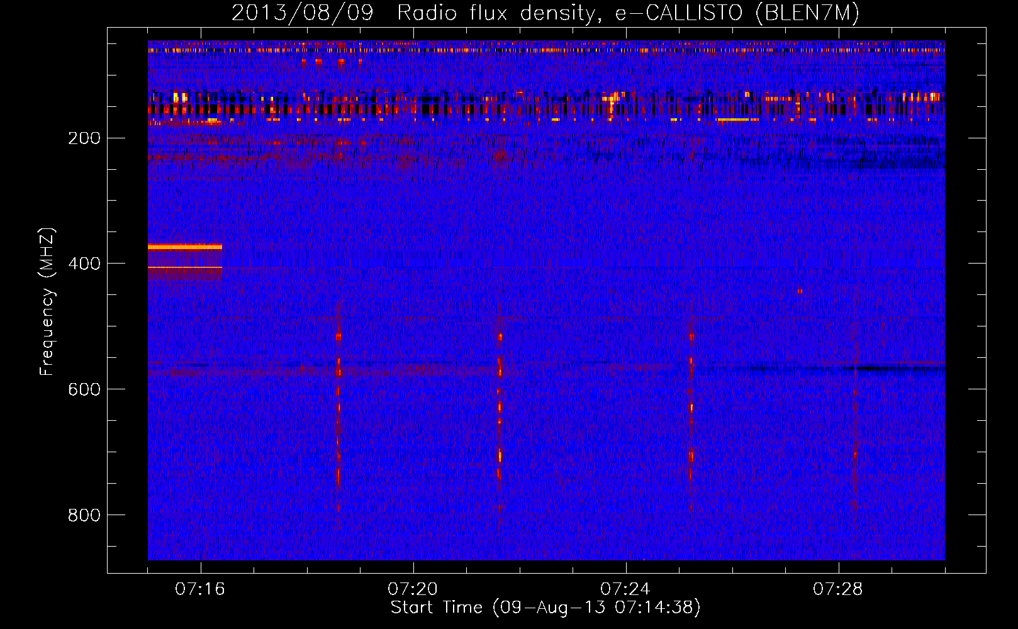Viewport: 1018px width, 629px height.
Task: Click the 'Start Time (09-Aug-13 07:14:38)' label
Action: click(x=545, y=608)
